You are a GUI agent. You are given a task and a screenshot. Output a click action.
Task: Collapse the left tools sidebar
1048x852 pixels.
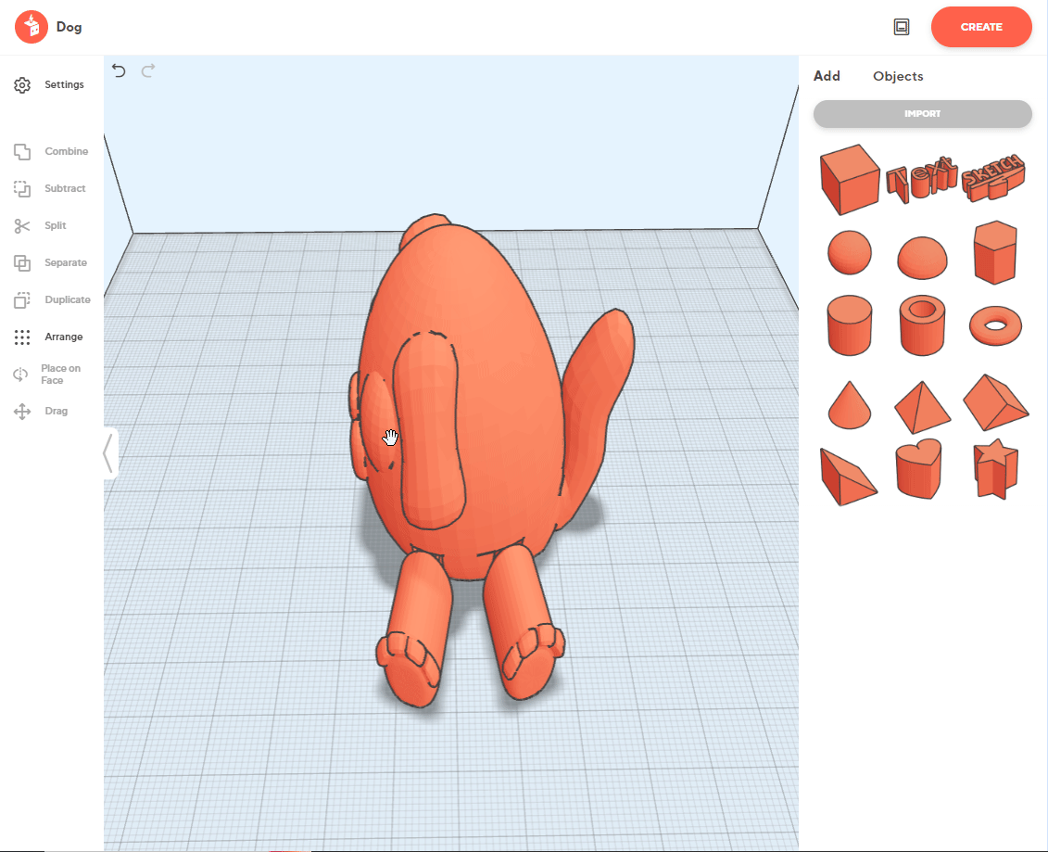109,453
